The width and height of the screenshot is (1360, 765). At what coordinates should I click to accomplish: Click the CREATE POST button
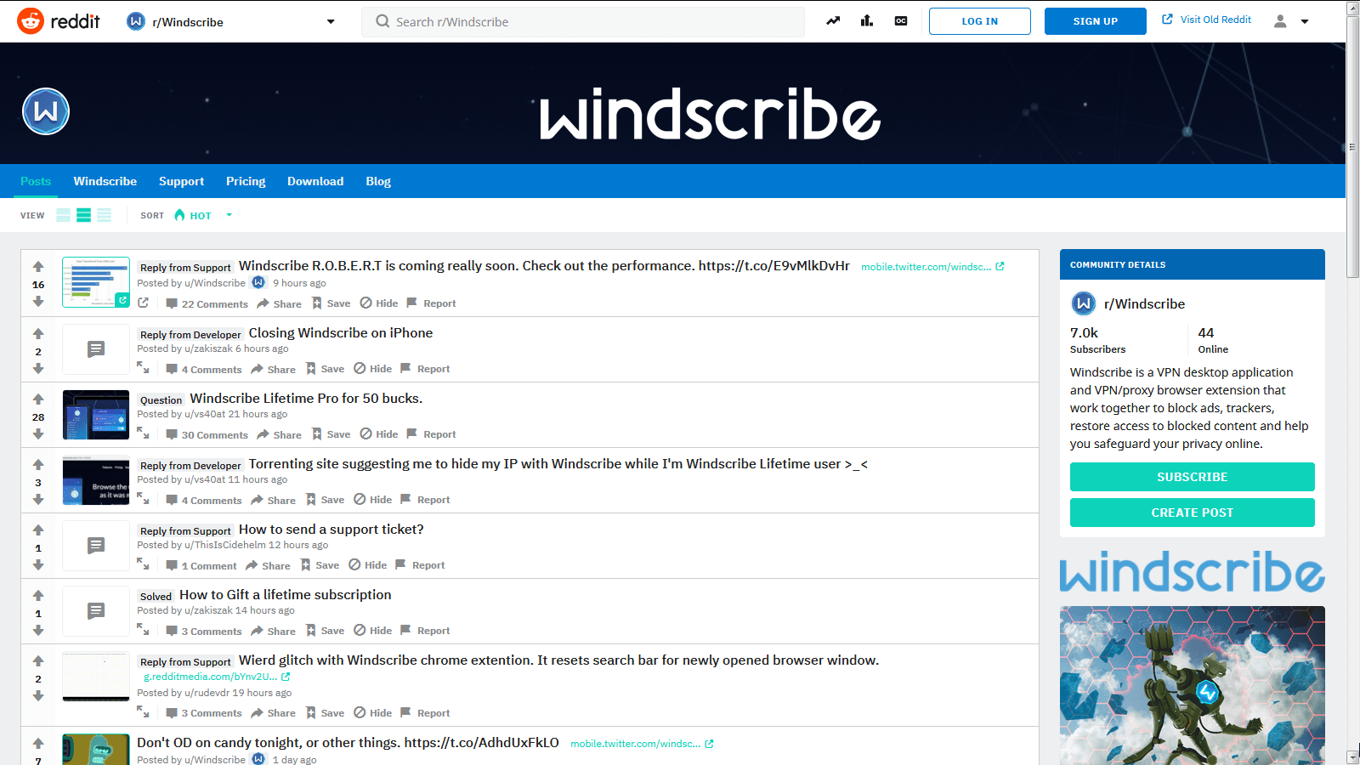pos(1192,513)
